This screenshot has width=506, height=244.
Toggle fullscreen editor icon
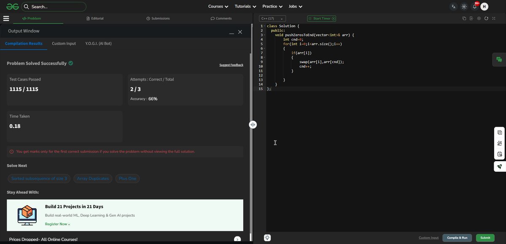click(x=494, y=19)
